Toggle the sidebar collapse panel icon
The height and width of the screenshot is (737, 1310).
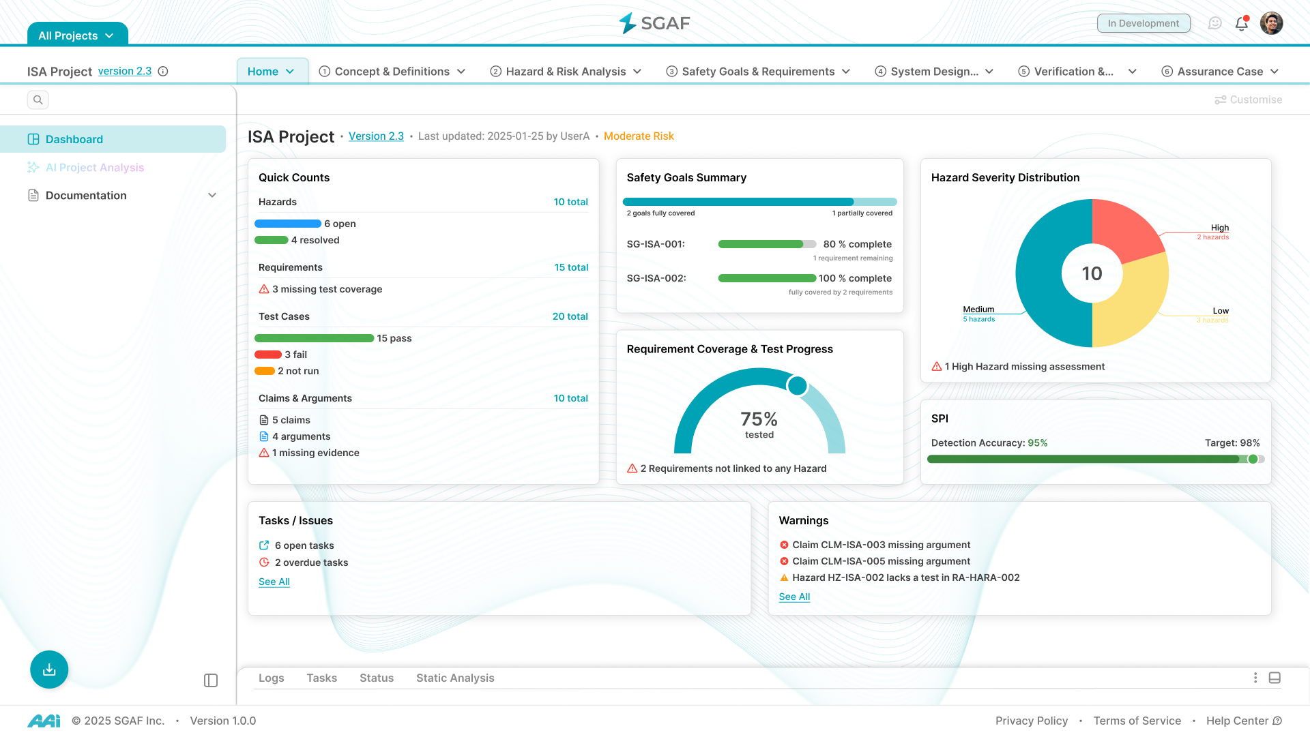point(211,680)
